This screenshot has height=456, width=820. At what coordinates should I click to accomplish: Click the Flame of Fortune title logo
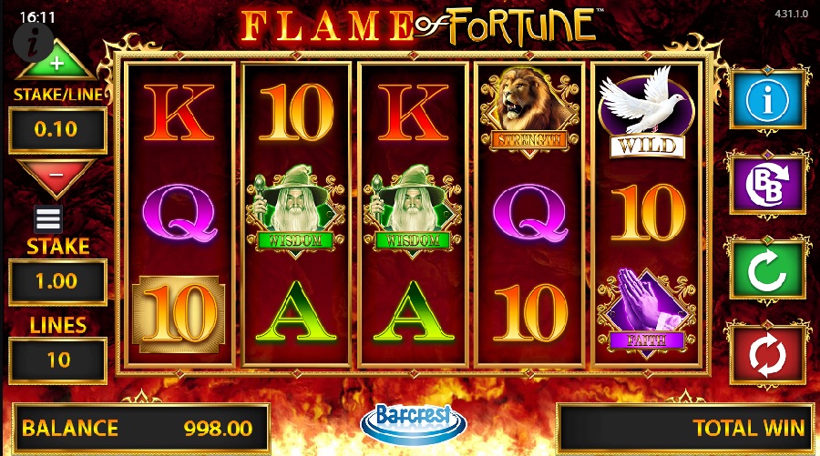click(418, 26)
